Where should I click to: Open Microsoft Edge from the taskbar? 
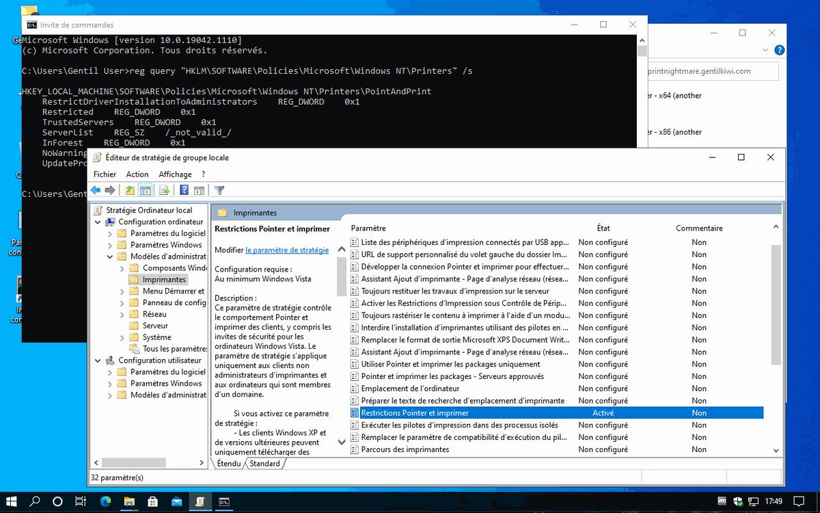pos(105,501)
